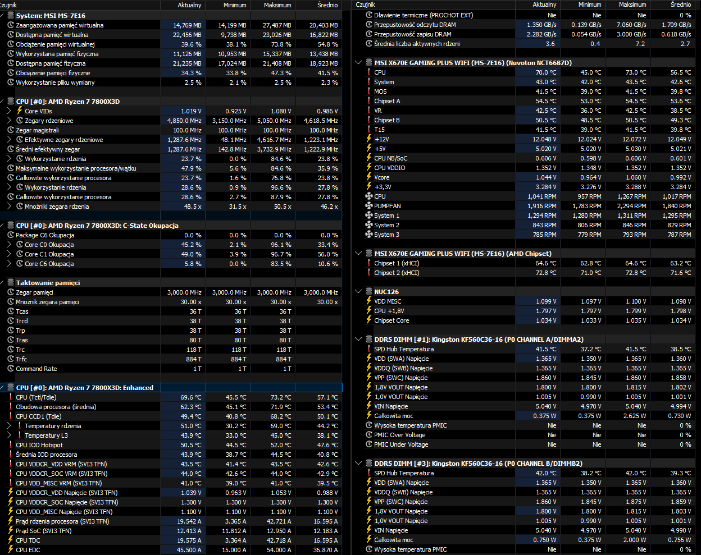Image resolution: width=701 pixels, height=555 pixels.
Task: Click the lightning icon of Prąd SoC (SVI3 TFN)
Action: (x=11, y=531)
